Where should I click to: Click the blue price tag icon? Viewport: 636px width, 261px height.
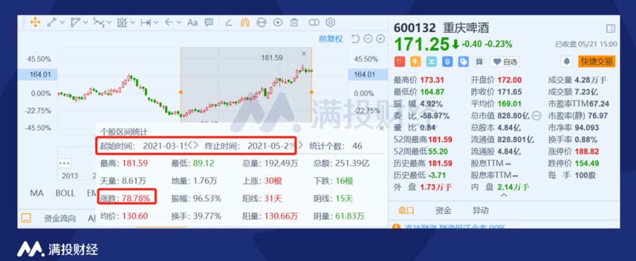coord(463,62)
